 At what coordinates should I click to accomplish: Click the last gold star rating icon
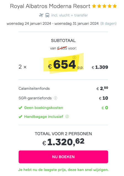(115, 6)
